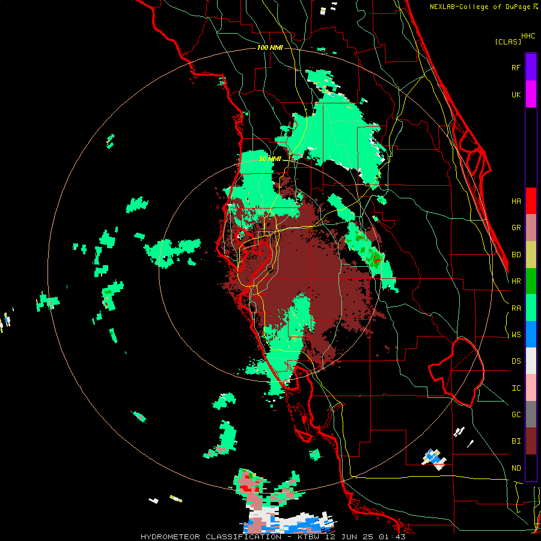Click the 'HYDROMETEOR CLASSIFICATION' caption text
The image size is (541, 541).
click(211, 537)
